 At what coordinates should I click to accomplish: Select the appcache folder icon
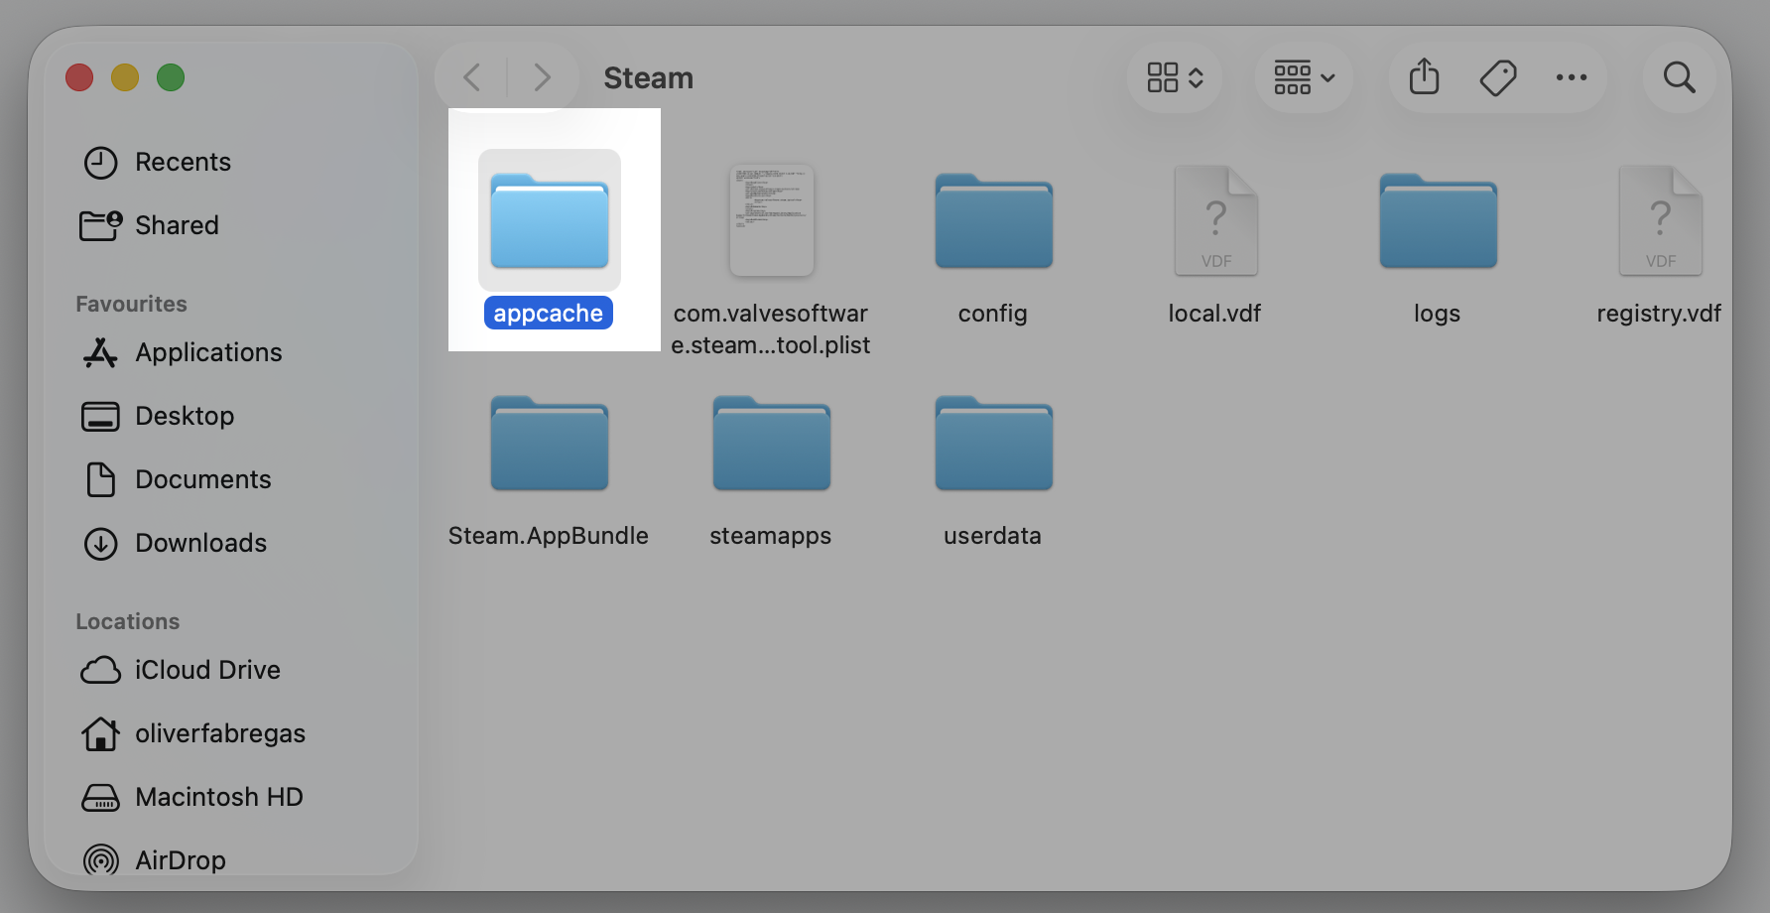(550, 220)
